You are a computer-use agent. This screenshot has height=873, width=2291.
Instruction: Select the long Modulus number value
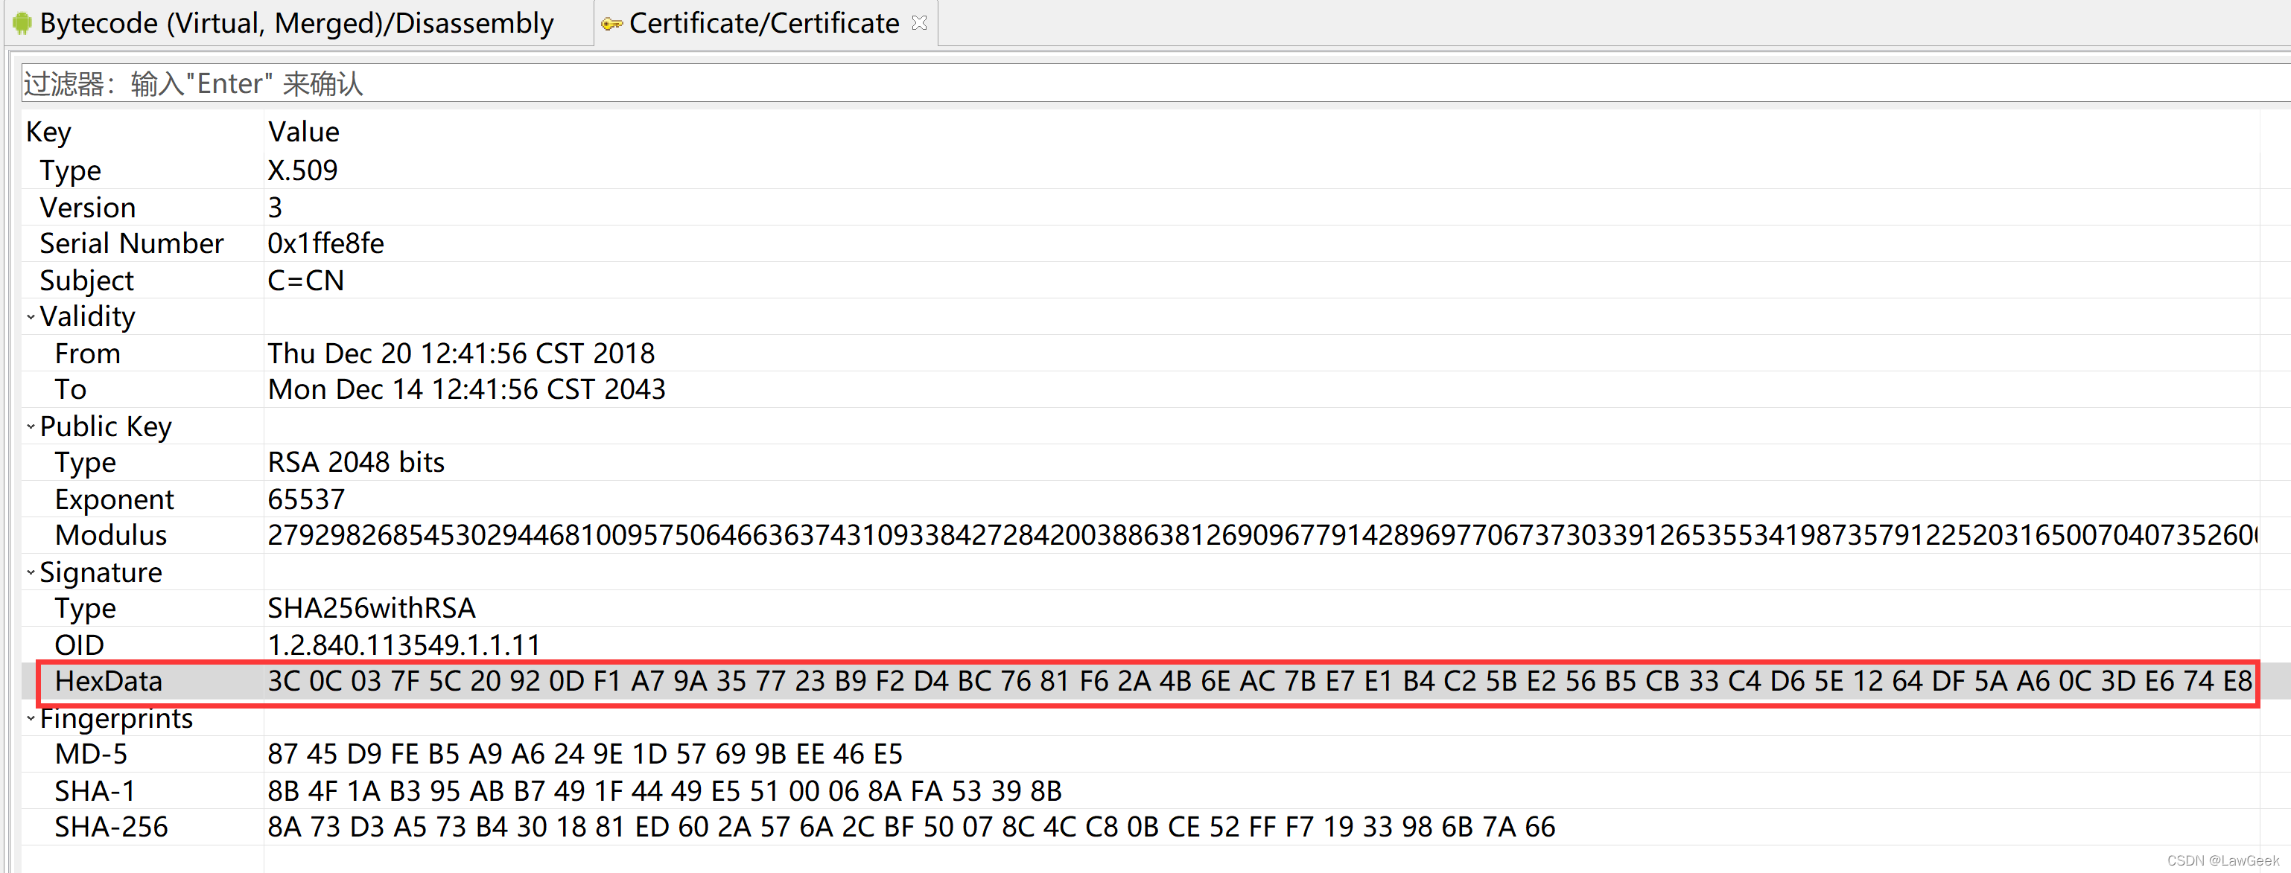pos(1262,535)
